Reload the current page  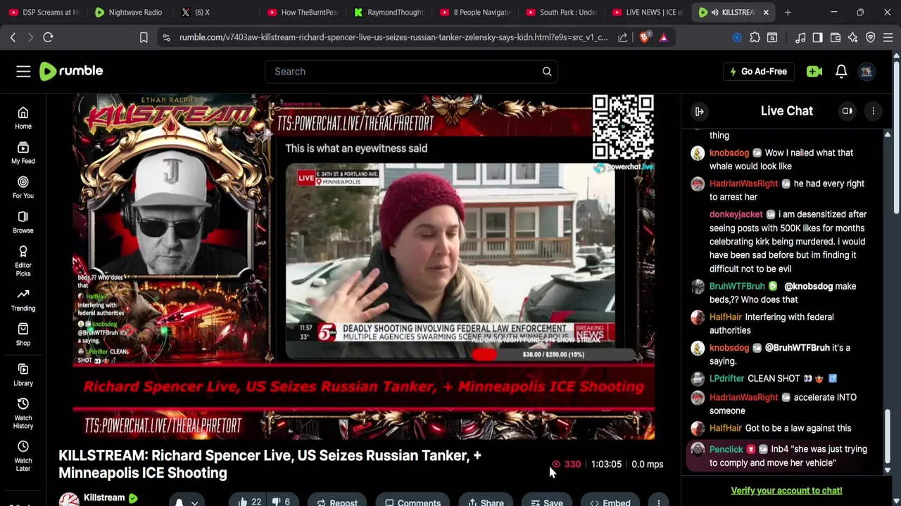click(x=48, y=37)
